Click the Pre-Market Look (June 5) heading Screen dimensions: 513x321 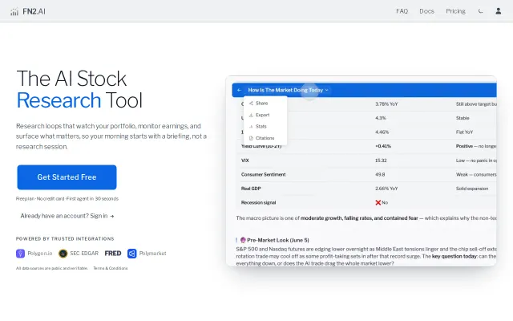(x=278, y=240)
